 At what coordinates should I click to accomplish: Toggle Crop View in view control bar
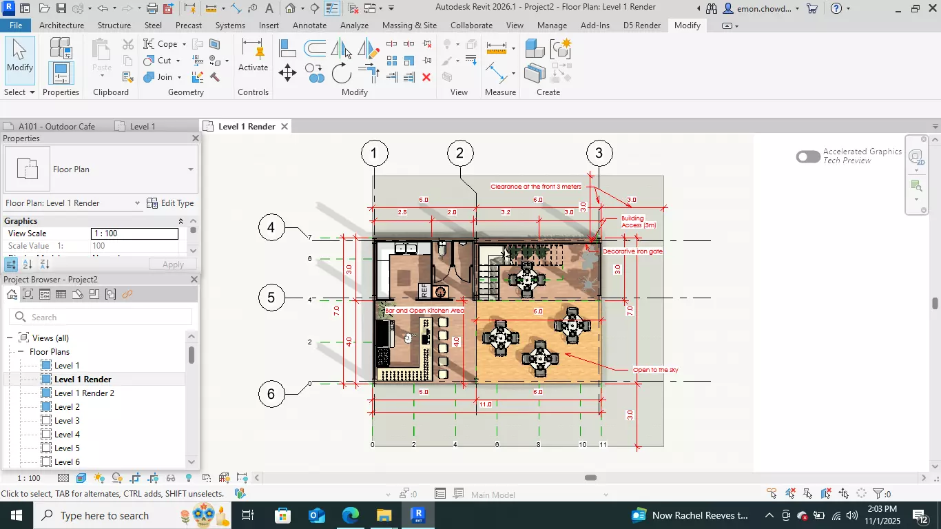tap(135, 478)
